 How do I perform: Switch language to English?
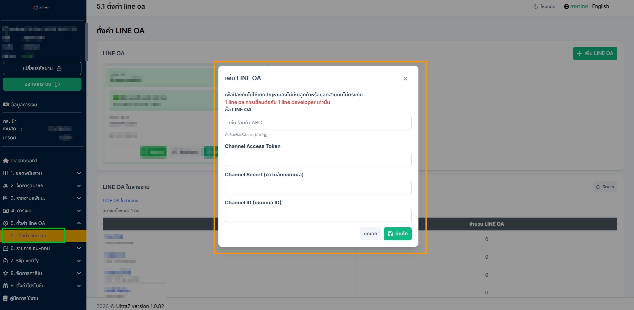pyautogui.click(x=600, y=6)
